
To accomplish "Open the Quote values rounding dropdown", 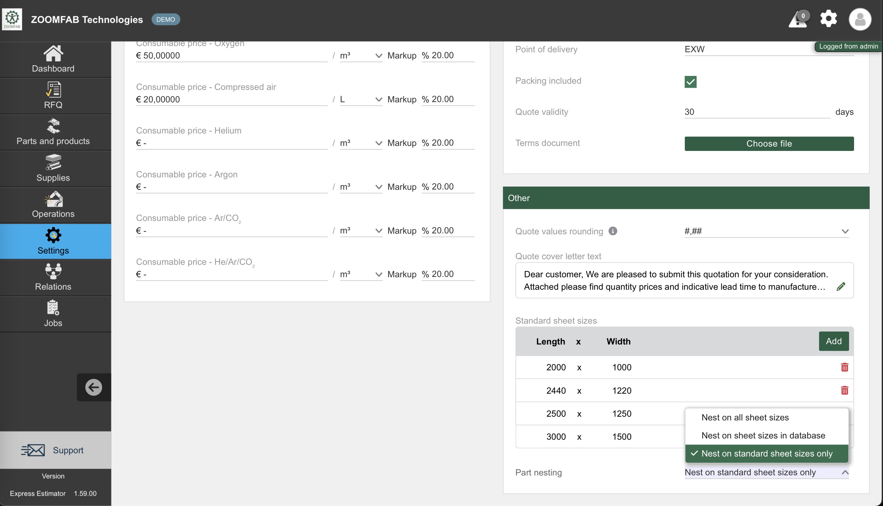I will pyautogui.click(x=766, y=231).
